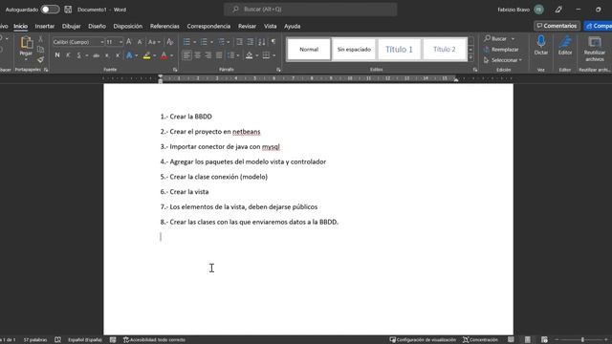Open the Referencias tab
612x344 pixels.
pos(164,26)
